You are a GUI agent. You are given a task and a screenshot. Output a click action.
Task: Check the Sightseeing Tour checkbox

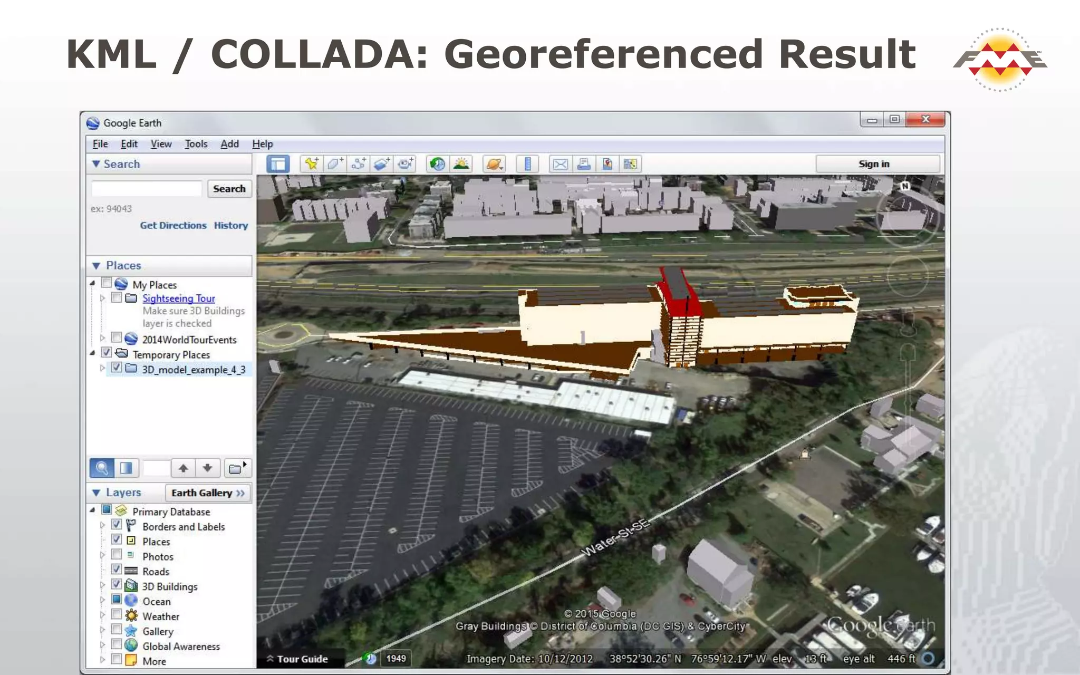117,297
